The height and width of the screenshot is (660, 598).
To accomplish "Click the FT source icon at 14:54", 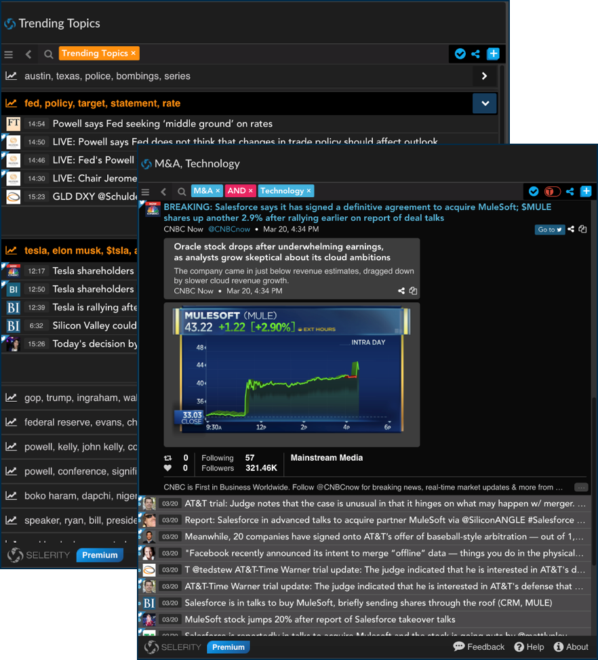I will [x=13, y=124].
